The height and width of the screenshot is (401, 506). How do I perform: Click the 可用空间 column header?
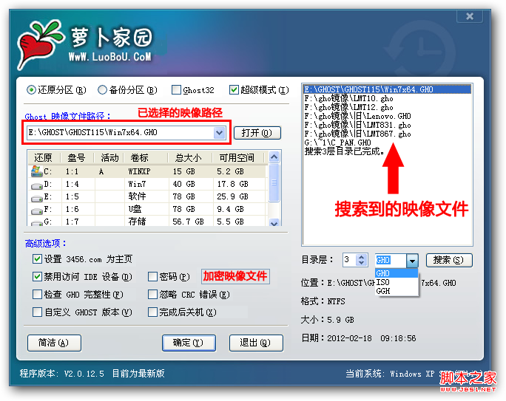point(237,157)
